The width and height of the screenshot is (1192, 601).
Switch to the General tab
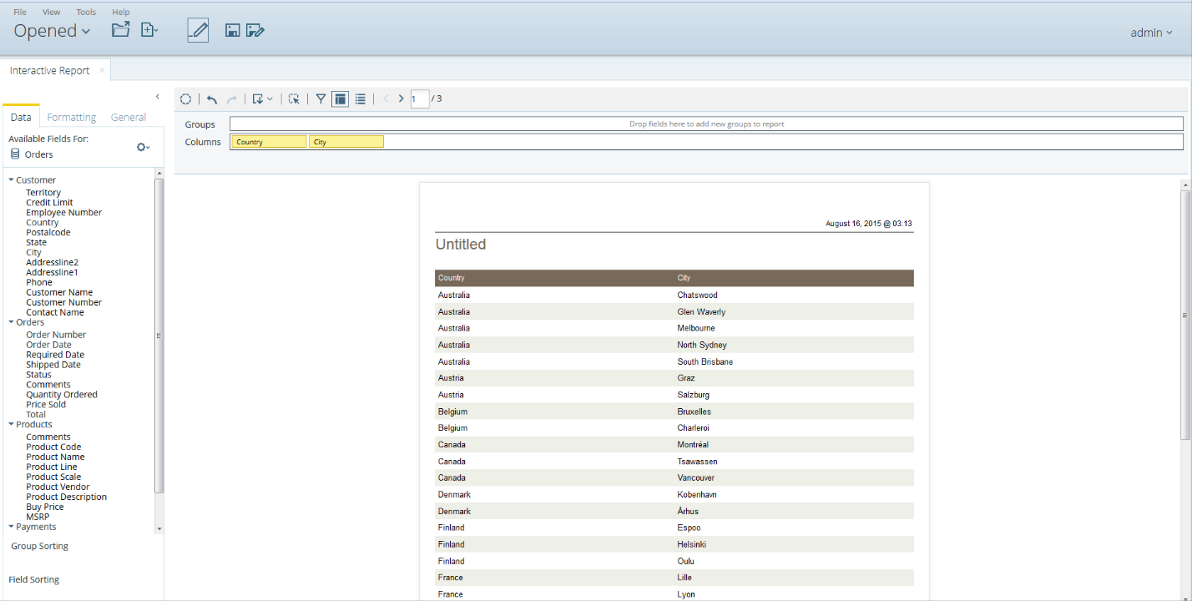pyautogui.click(x=129, y=118)
